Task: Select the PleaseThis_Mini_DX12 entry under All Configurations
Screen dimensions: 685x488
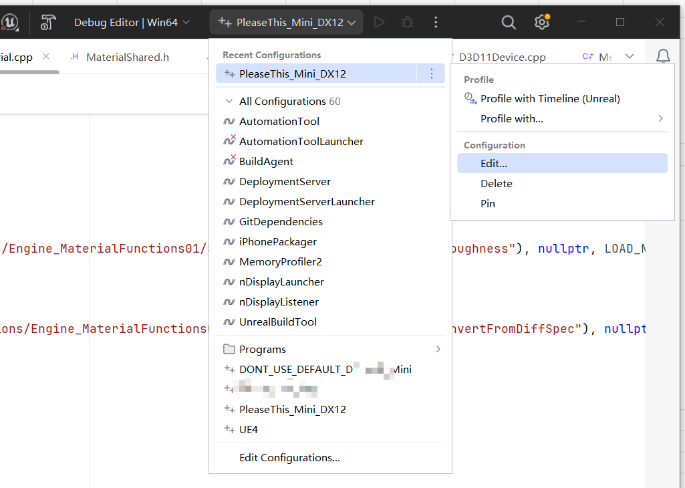Action: click(330, 410)
